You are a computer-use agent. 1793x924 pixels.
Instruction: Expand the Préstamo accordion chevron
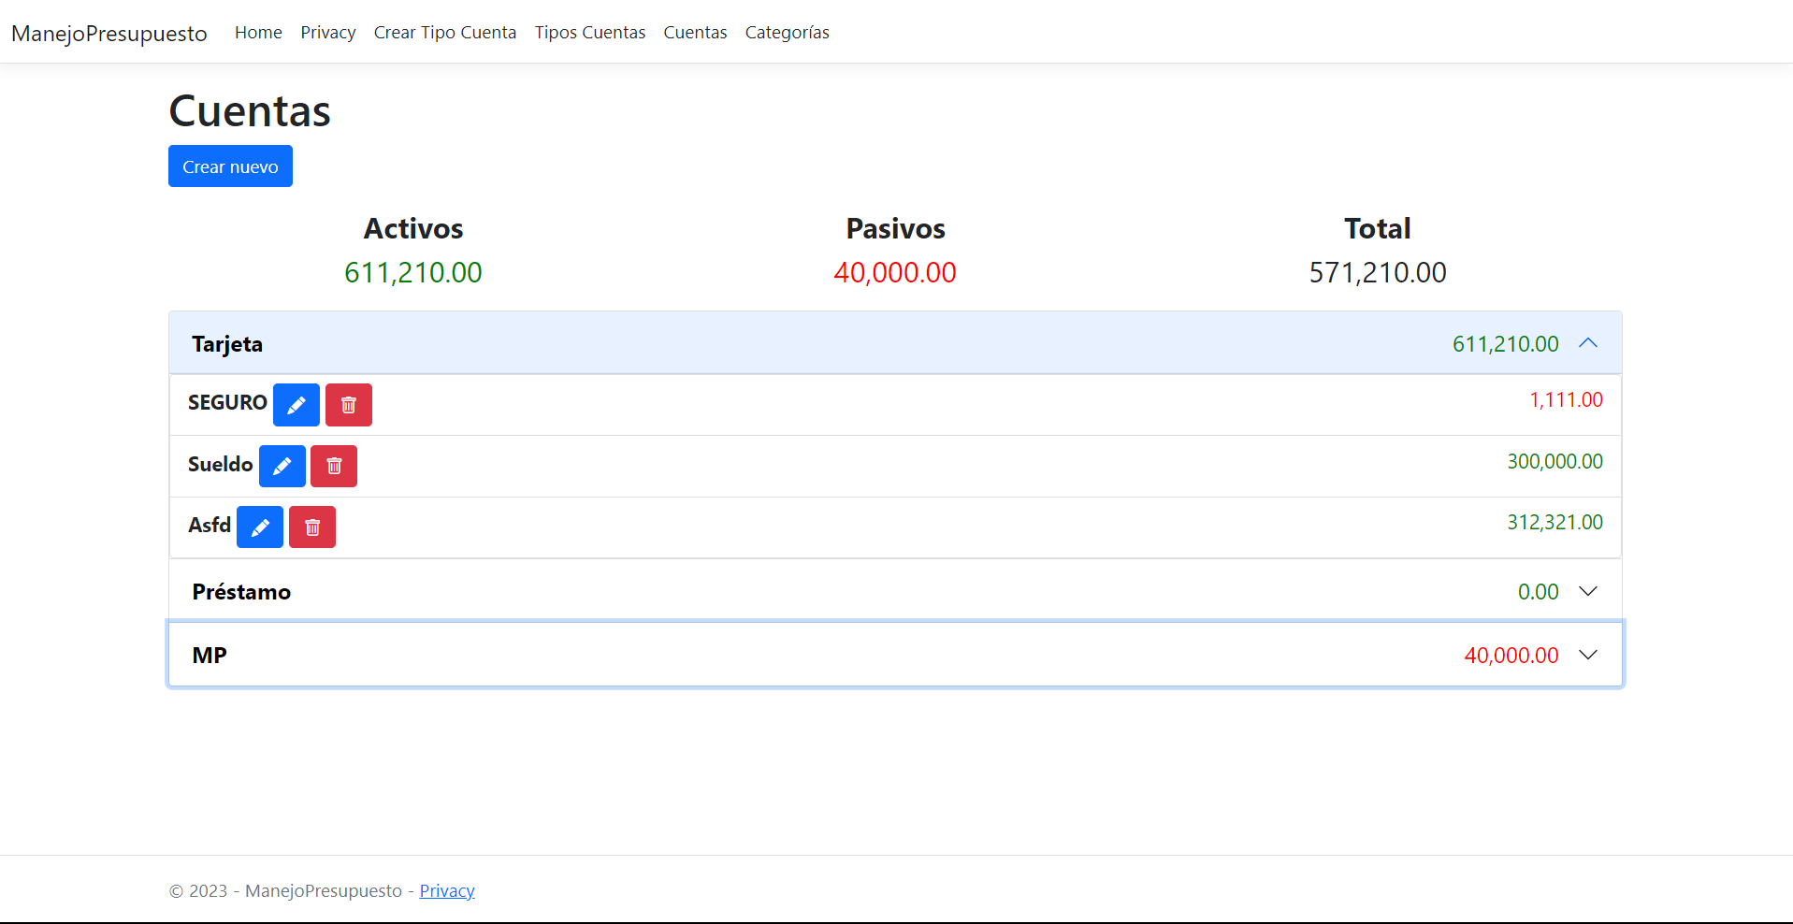tap(1588, 591)
